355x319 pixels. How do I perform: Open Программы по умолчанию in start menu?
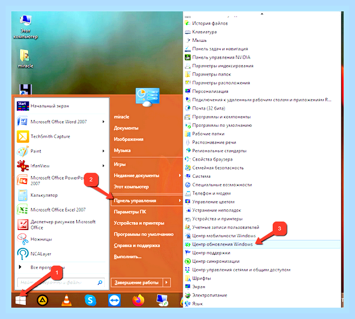[x=144, y=234]
